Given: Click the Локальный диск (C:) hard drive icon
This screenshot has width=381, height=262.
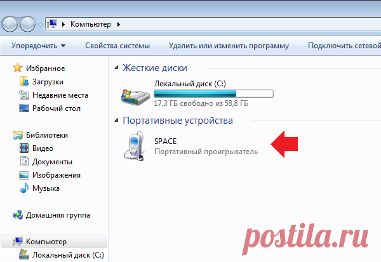Looking at the screenshot, I should point(135,96).
